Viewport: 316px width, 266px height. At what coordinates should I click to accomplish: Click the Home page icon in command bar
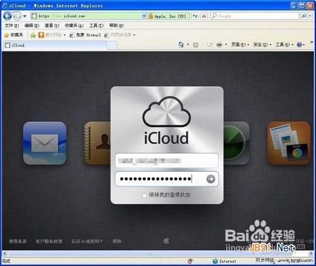(181, 45)
